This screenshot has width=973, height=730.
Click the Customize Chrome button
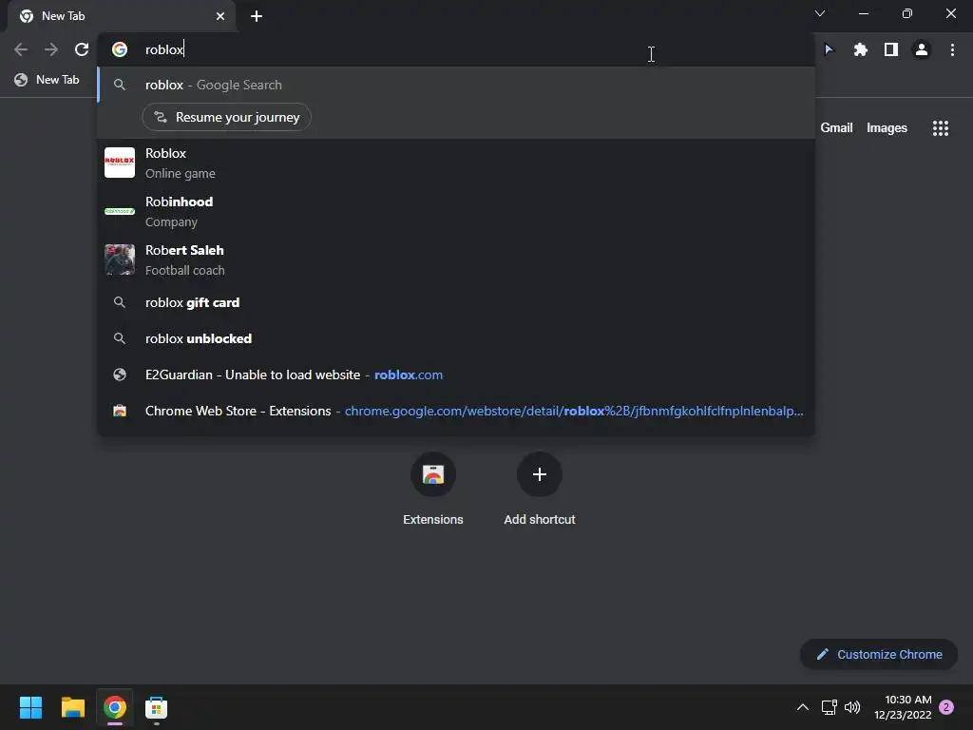tap(879, 654)
